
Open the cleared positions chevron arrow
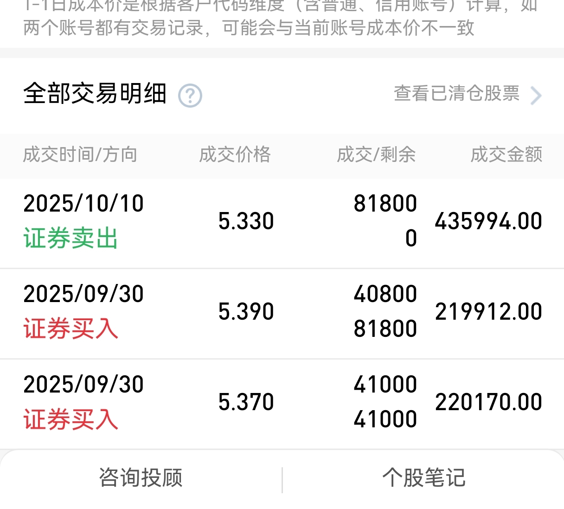[536, 96]
